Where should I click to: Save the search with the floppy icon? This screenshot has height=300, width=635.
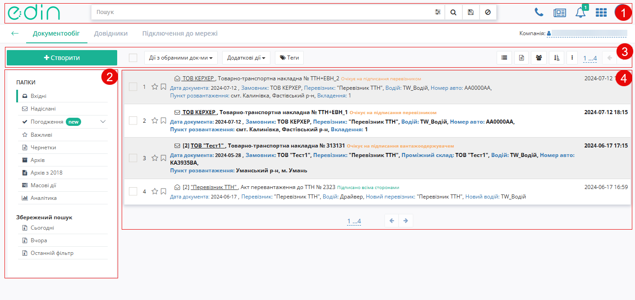pos(471,13)
